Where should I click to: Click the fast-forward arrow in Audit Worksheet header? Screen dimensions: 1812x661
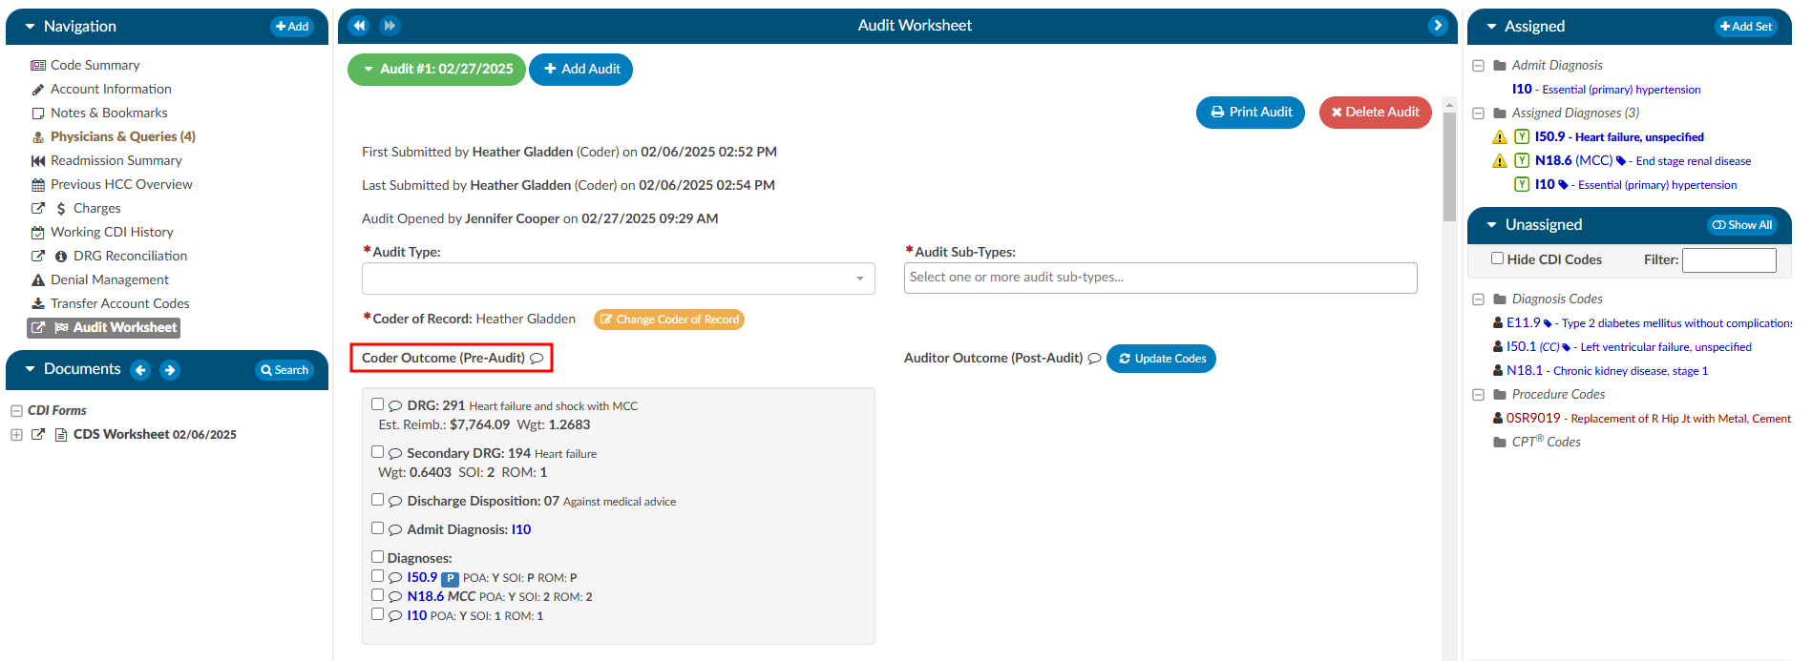[390, 26]
